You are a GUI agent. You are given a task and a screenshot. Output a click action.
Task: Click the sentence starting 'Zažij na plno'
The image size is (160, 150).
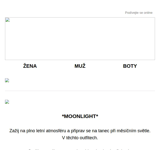(80, 131)
